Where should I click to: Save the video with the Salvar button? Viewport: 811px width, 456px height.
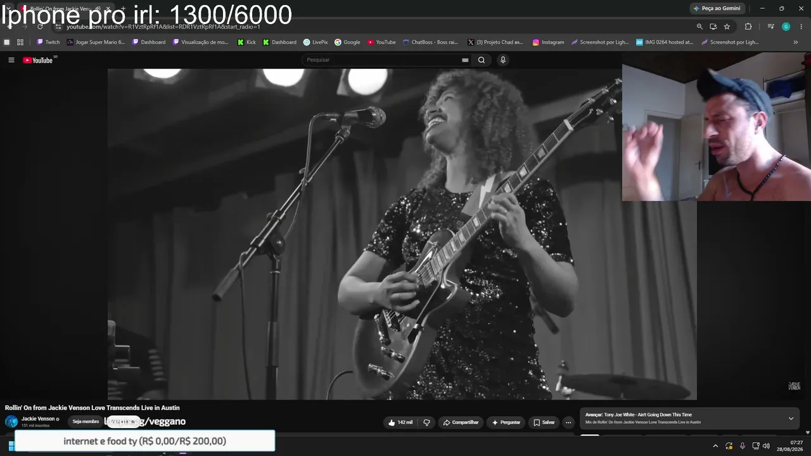coord(544,422)
